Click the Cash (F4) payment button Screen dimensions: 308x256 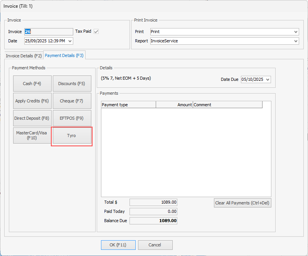pos(32,84)
